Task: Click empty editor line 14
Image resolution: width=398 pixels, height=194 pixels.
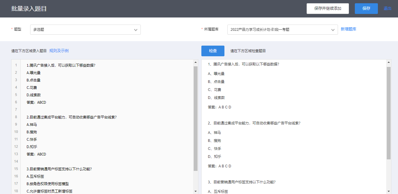Action: point(107,161)
